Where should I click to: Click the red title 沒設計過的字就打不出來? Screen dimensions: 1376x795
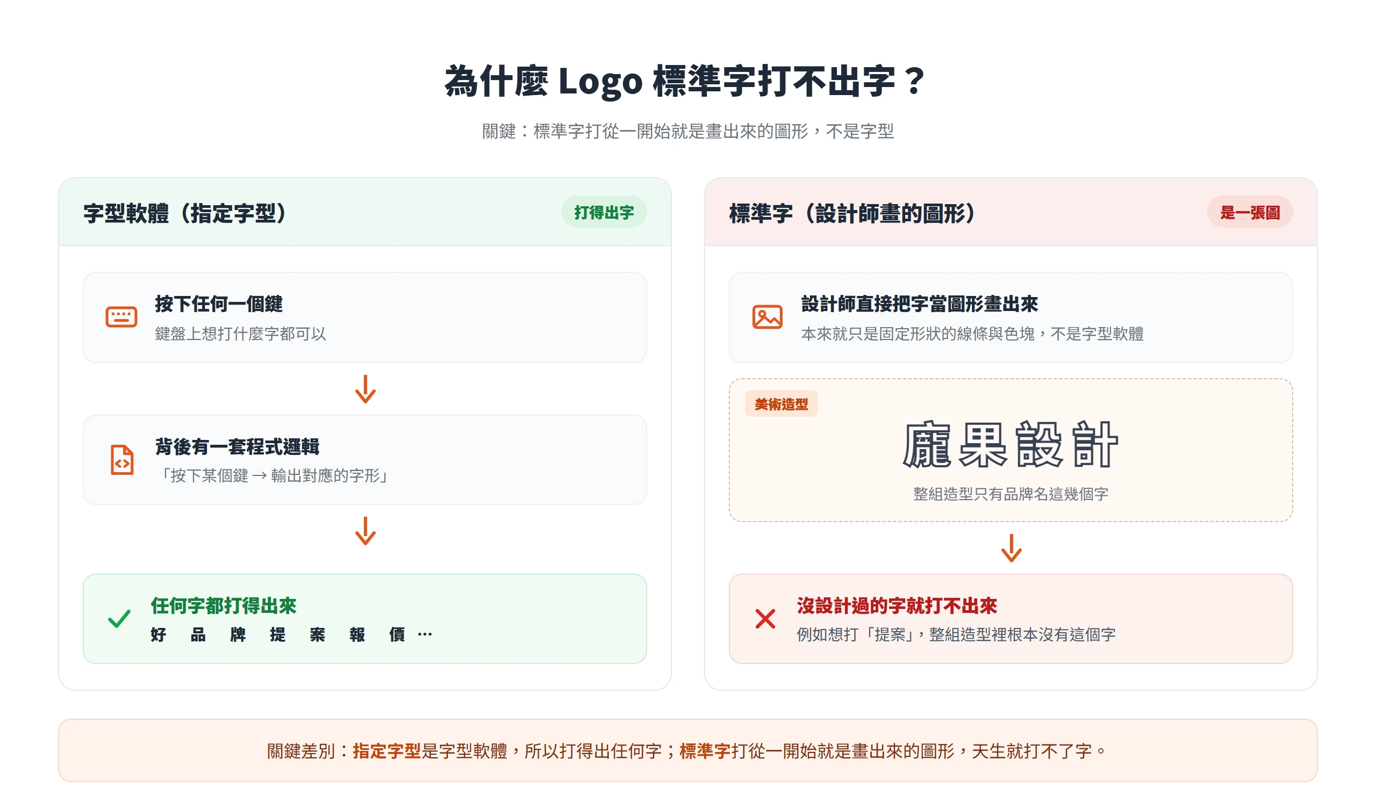click(897, 605)
